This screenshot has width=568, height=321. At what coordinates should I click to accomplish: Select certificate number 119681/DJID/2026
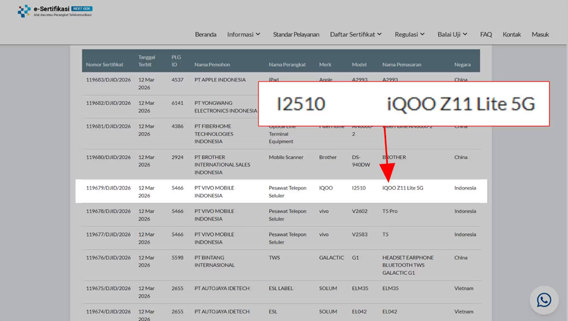(x=108, y=126)
